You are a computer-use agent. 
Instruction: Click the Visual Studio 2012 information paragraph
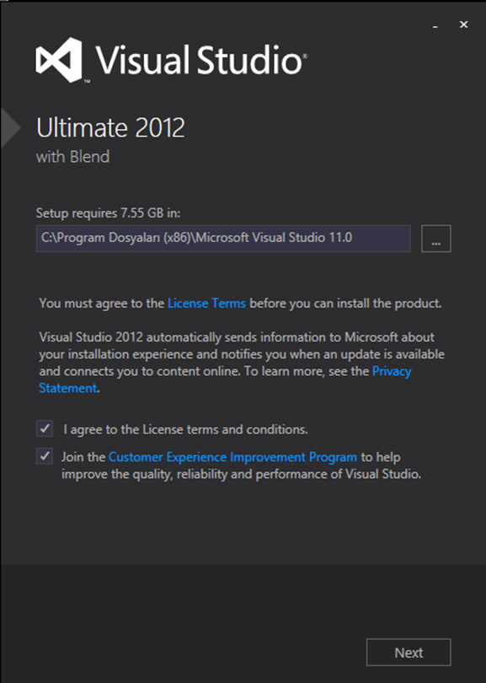pyautogui.click(x=242, y=363)
